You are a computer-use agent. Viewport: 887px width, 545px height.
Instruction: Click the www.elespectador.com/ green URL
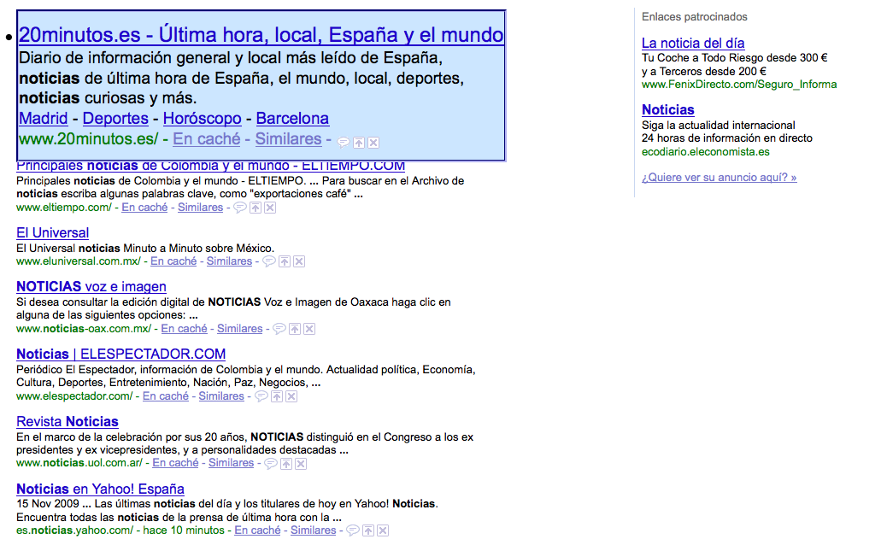pyautogui.click(x=74, y=396)
